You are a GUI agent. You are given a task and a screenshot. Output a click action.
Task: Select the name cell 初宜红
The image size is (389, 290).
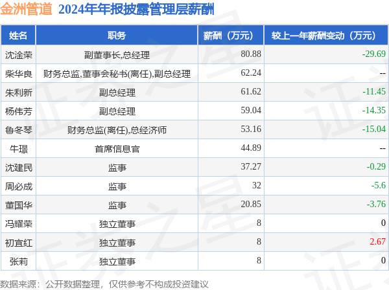(x=19, y=243)
